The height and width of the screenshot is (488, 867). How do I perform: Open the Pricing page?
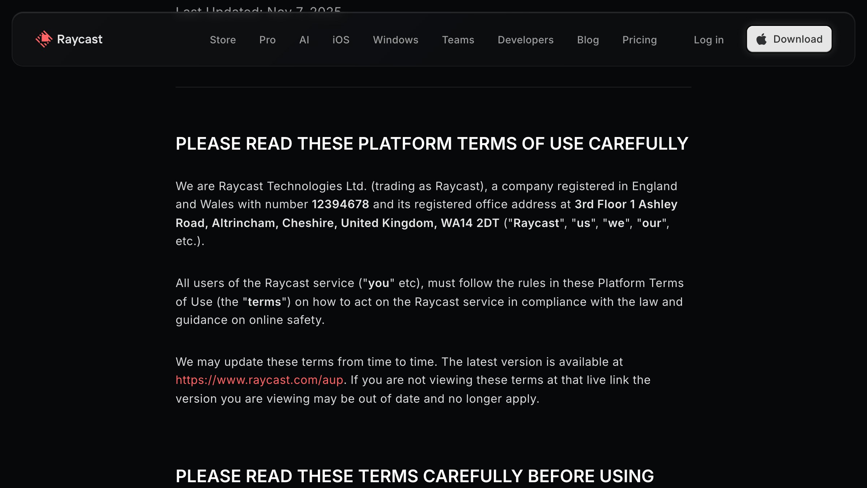click(x=639, y=40)
